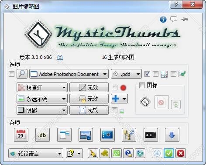The height and width of the screenshot is (165, 206).
Task: Enable the checkbox beside the red circle
Action: click(114, 88)
